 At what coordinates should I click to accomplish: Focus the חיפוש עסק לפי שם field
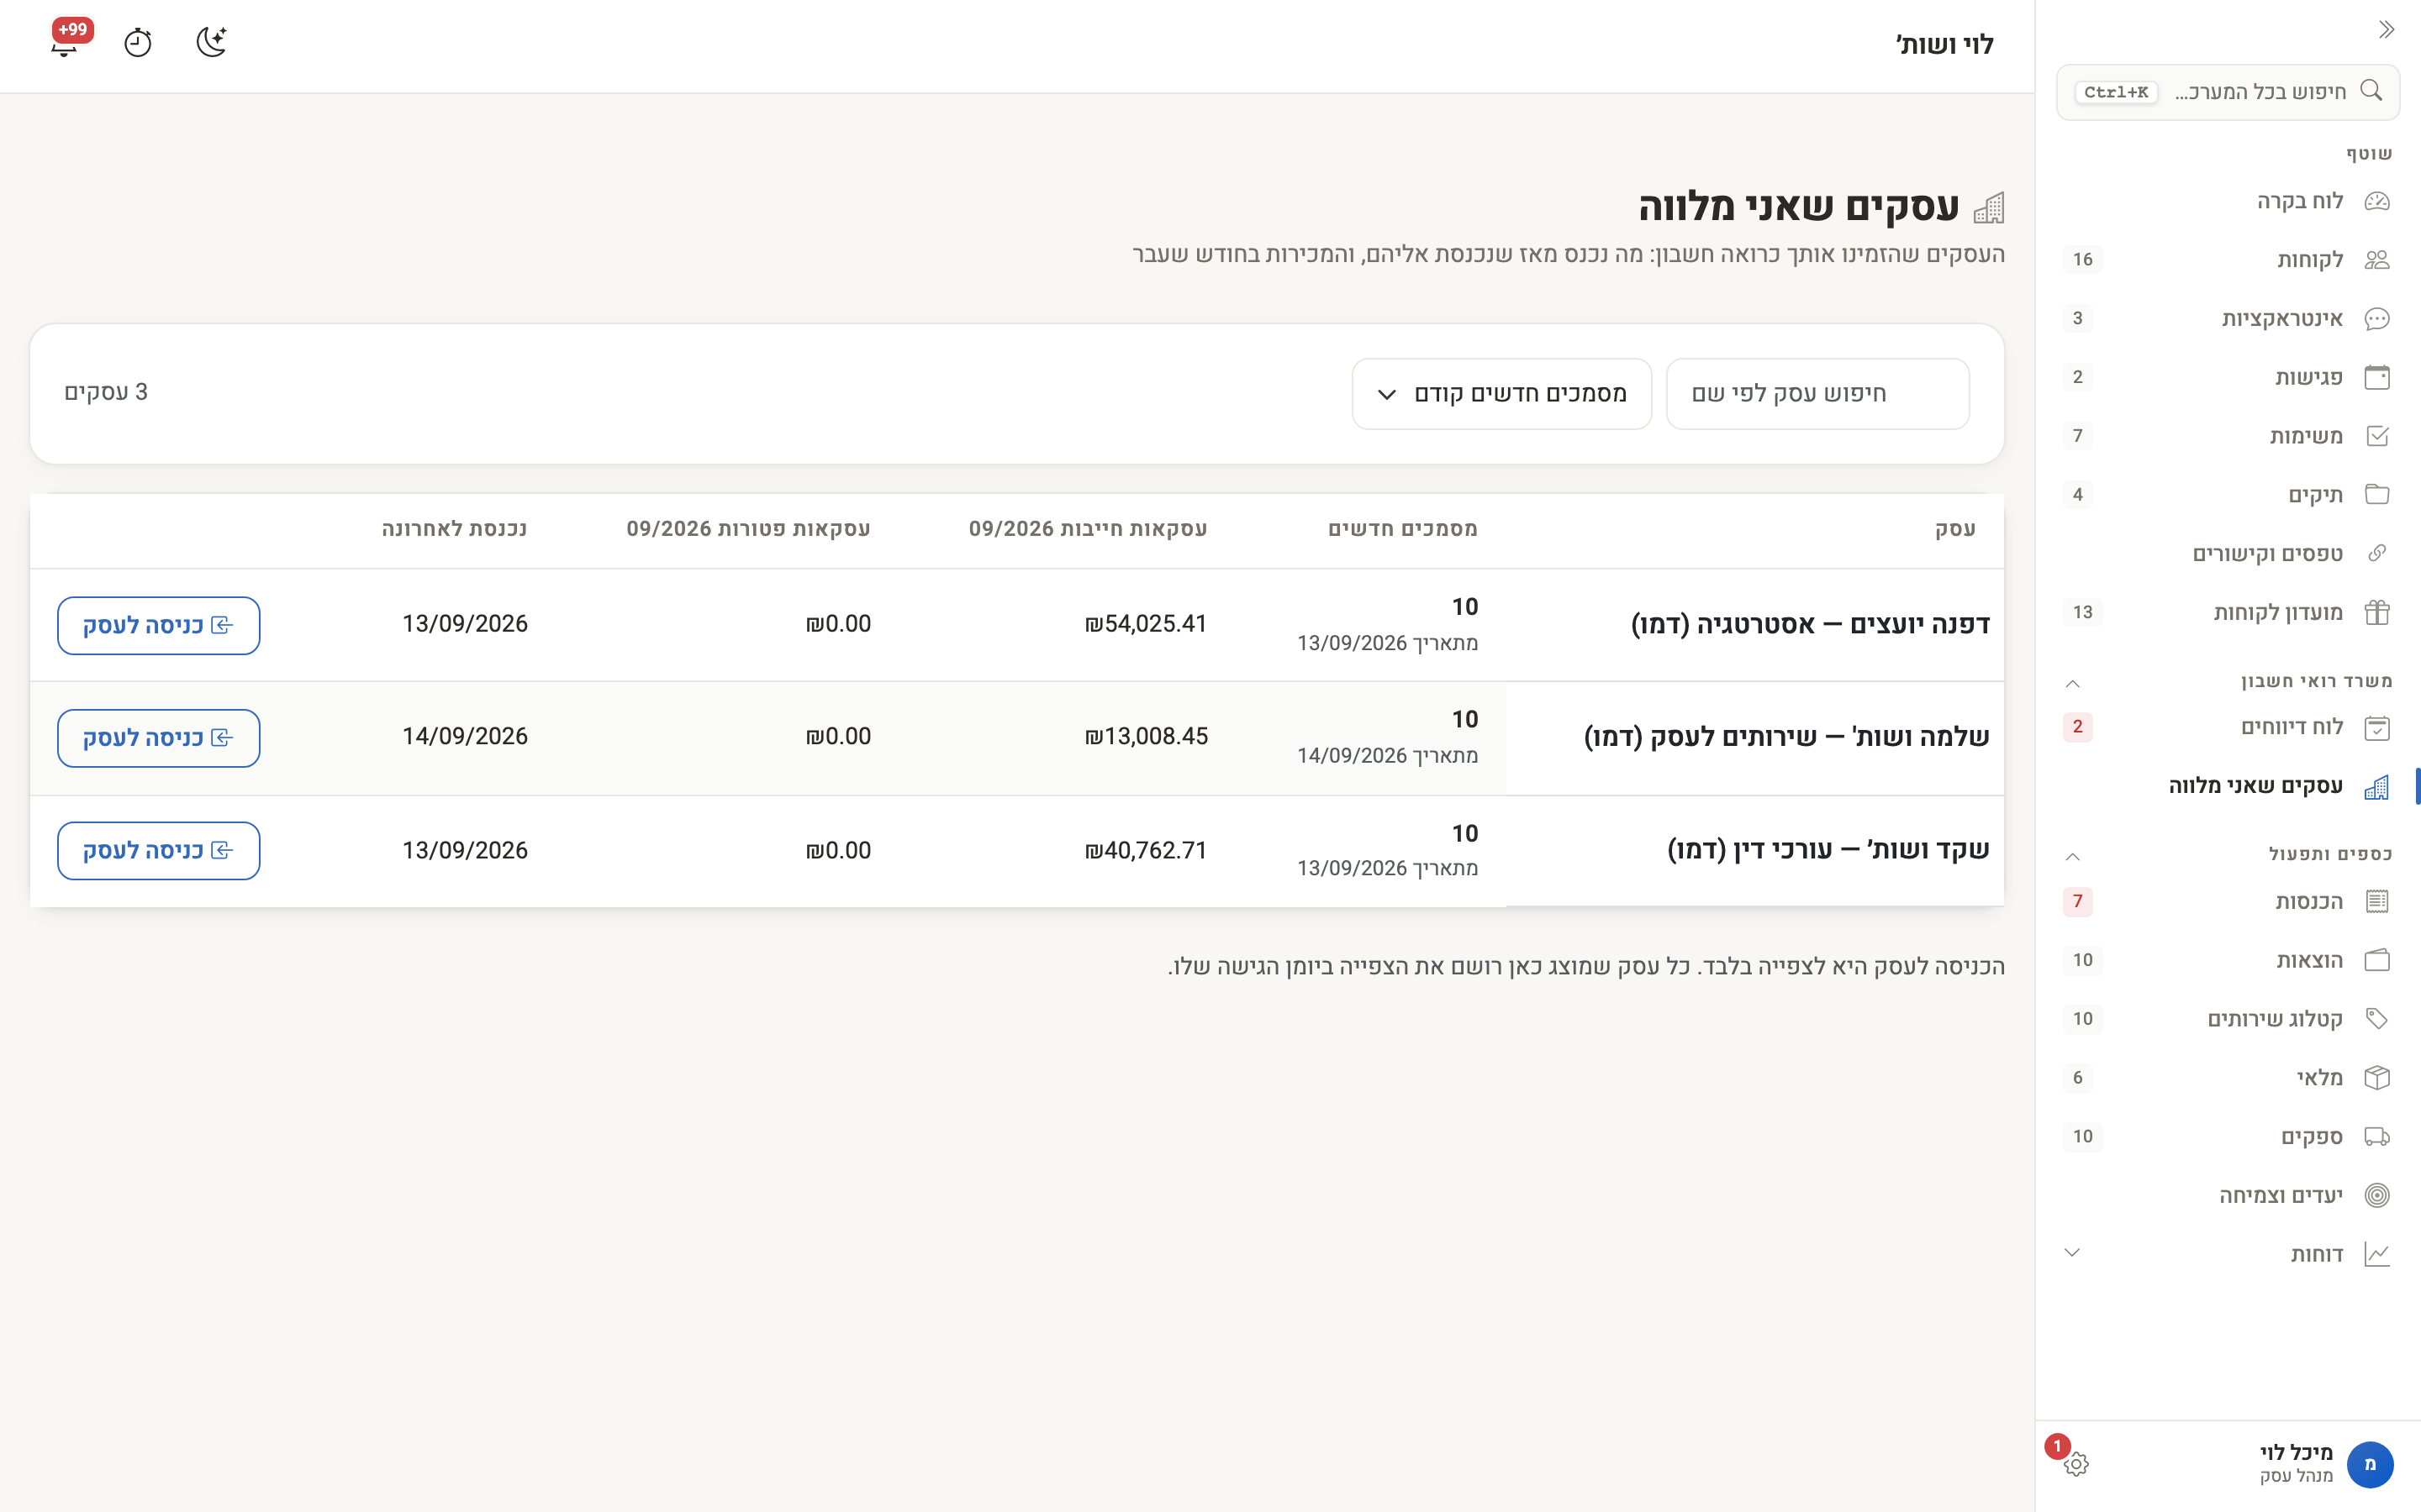pyautogui.click(x=1817, y=394)
